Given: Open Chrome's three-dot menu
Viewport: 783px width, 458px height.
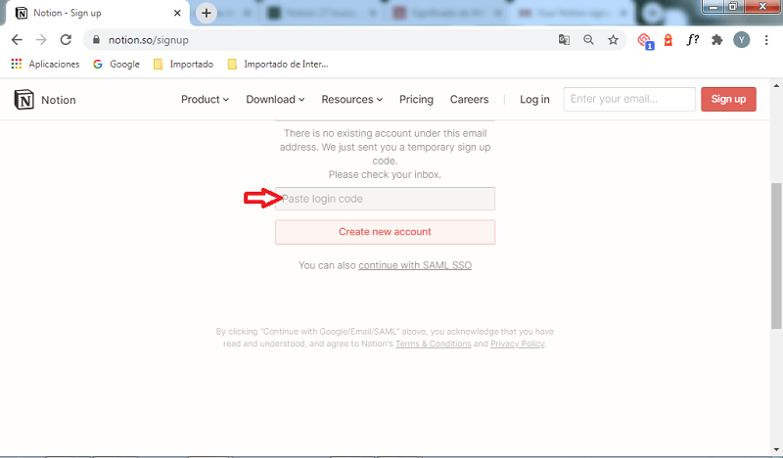Looking at the screenshot, I should point(766,40).
